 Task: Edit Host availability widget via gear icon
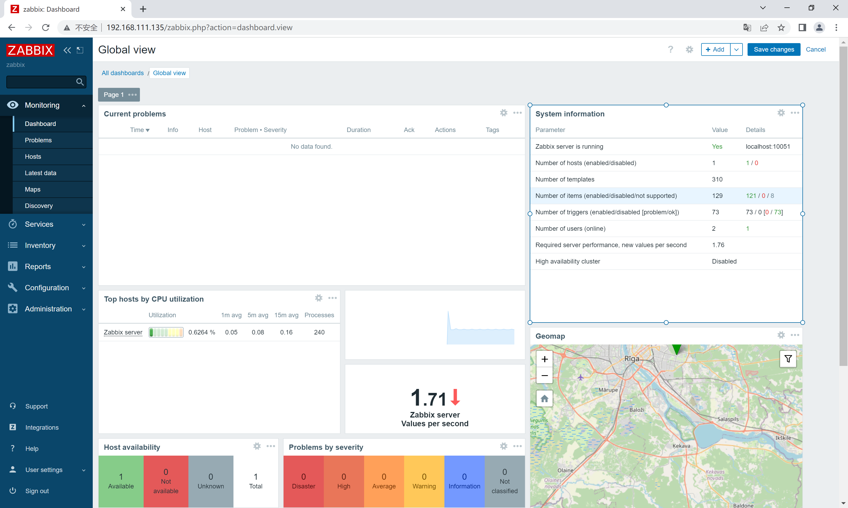pyautogui.click(x=257, y=446)
